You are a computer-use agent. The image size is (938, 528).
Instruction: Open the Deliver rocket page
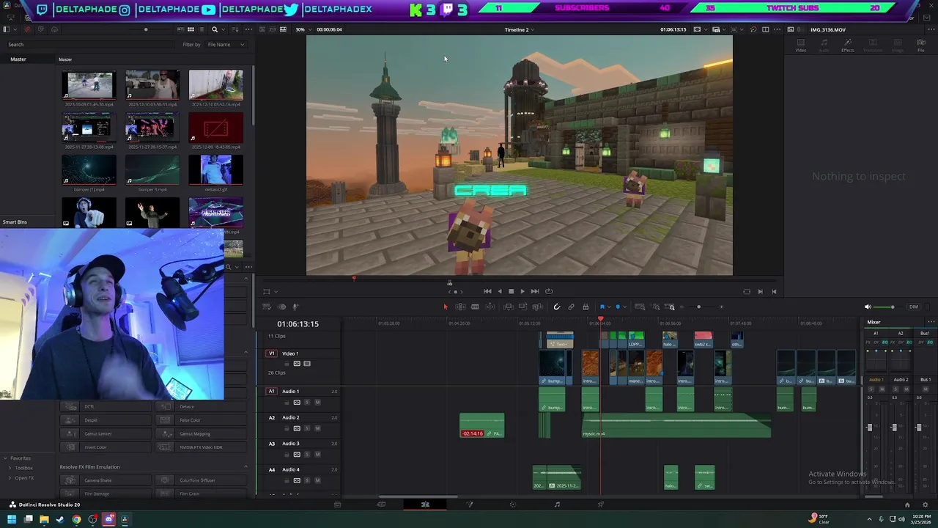601,505
